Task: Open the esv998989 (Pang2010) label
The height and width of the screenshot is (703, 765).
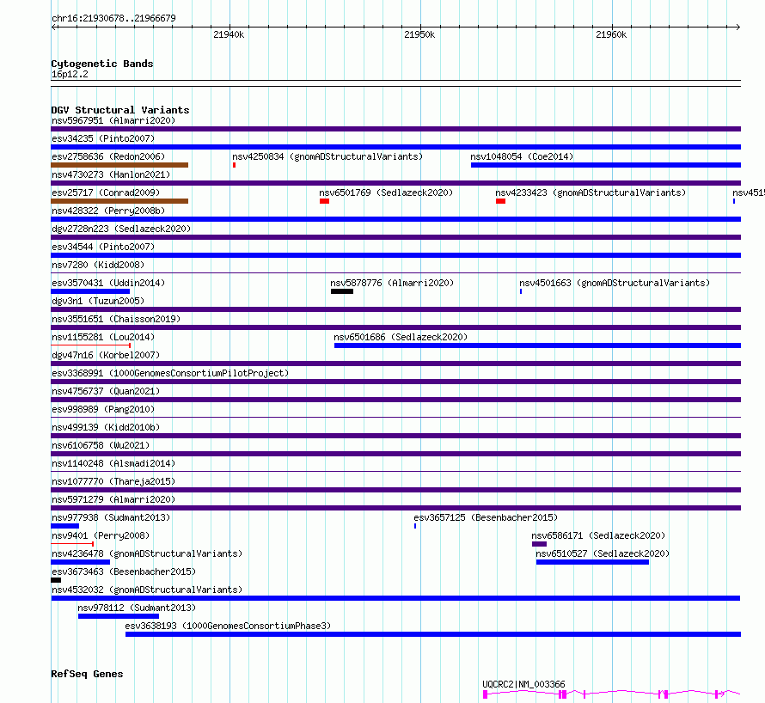Action: (103, 409)
